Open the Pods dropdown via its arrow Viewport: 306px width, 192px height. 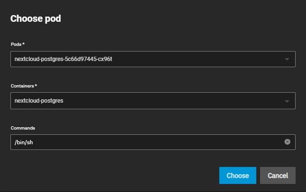coord(287,59)
